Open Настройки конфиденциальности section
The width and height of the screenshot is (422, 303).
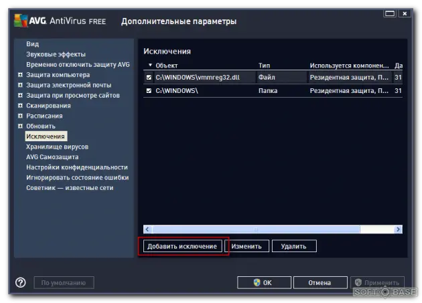coord(77,167)
